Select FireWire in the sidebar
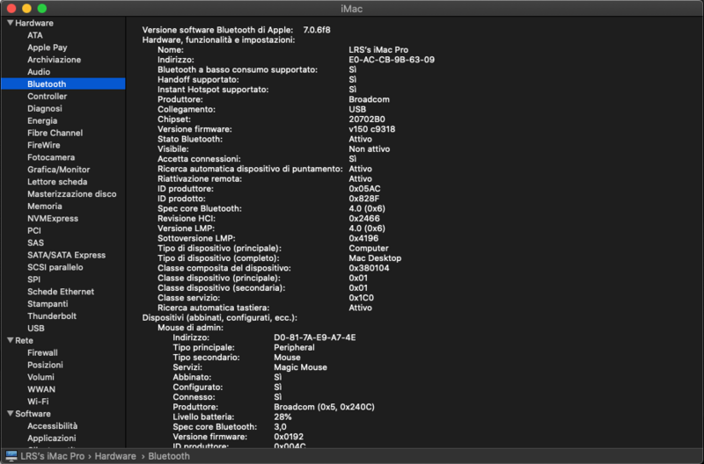704x464 pixels. 43,145
